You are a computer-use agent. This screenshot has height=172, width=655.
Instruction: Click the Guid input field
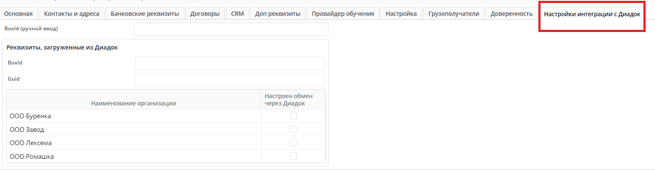pyautogui.click(x=230, y=79)
